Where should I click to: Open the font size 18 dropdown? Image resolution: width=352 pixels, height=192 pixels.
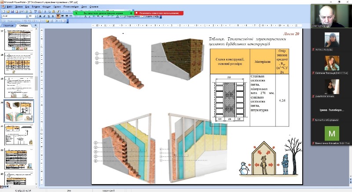pyautogui.click(x=35, y=16)
